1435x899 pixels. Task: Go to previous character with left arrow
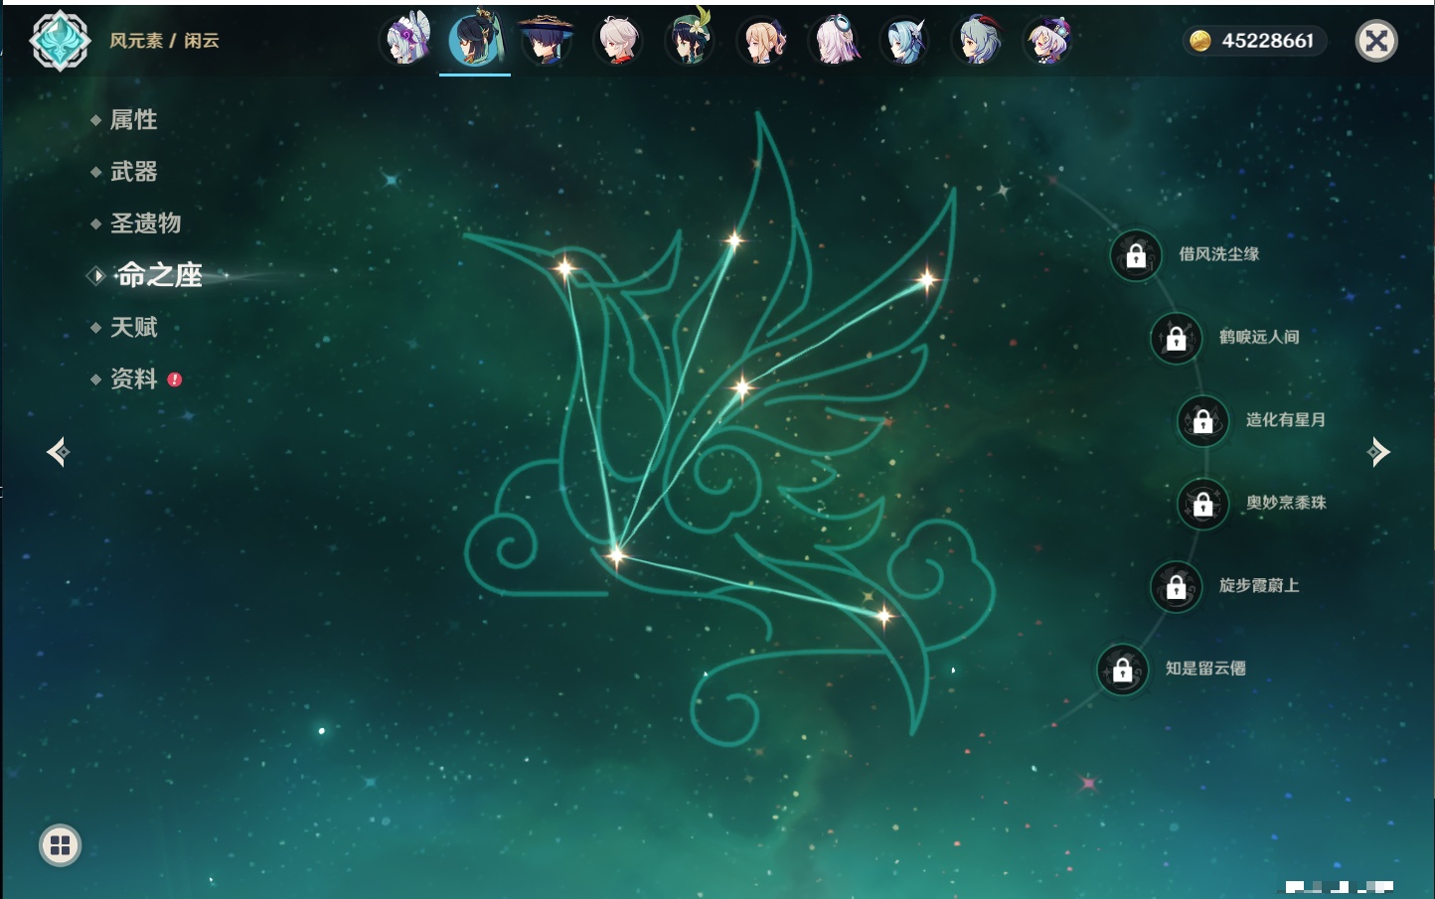pos(58,452)
